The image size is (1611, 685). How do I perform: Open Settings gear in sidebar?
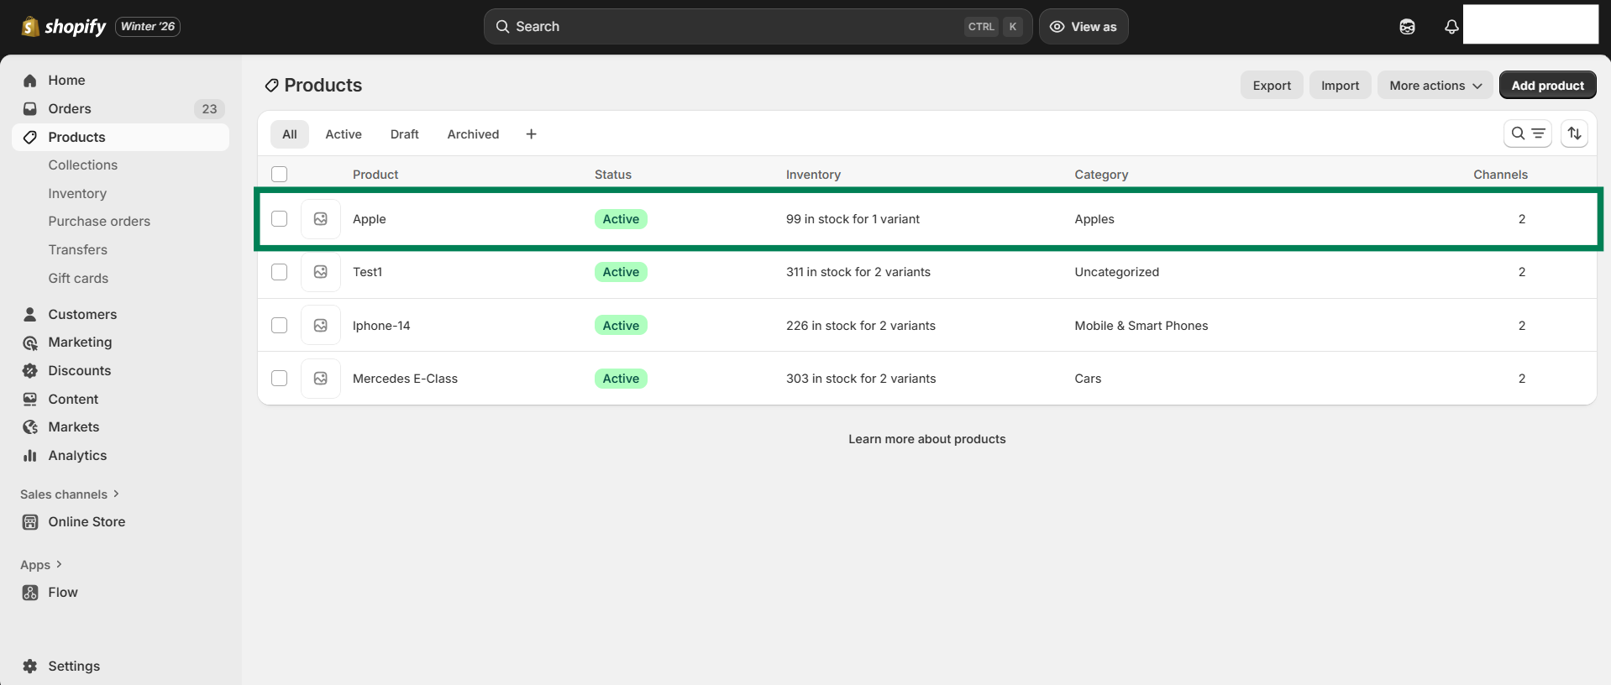[30, 666]
